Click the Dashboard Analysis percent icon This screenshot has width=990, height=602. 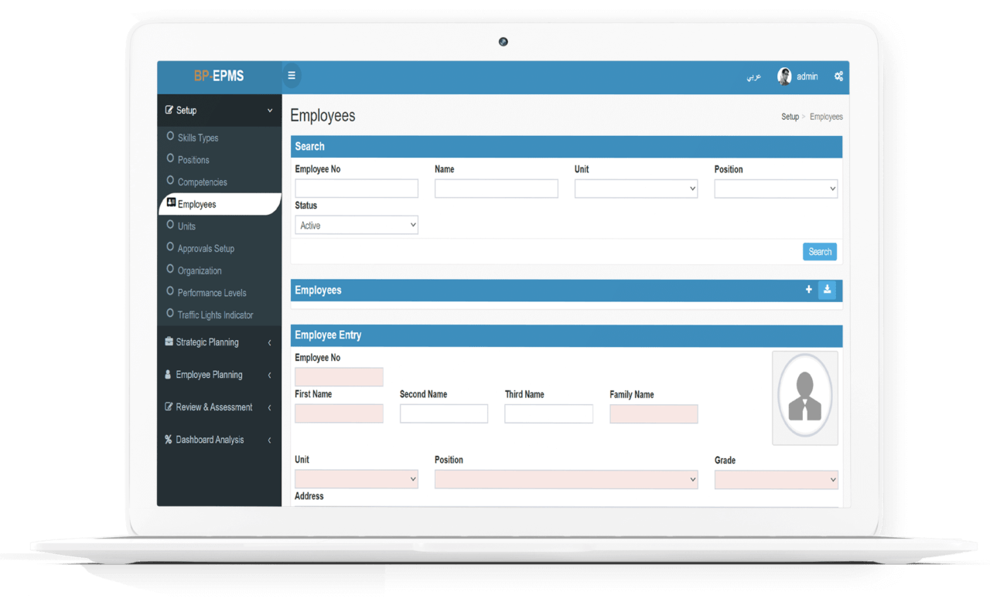(x=168, y=439)
